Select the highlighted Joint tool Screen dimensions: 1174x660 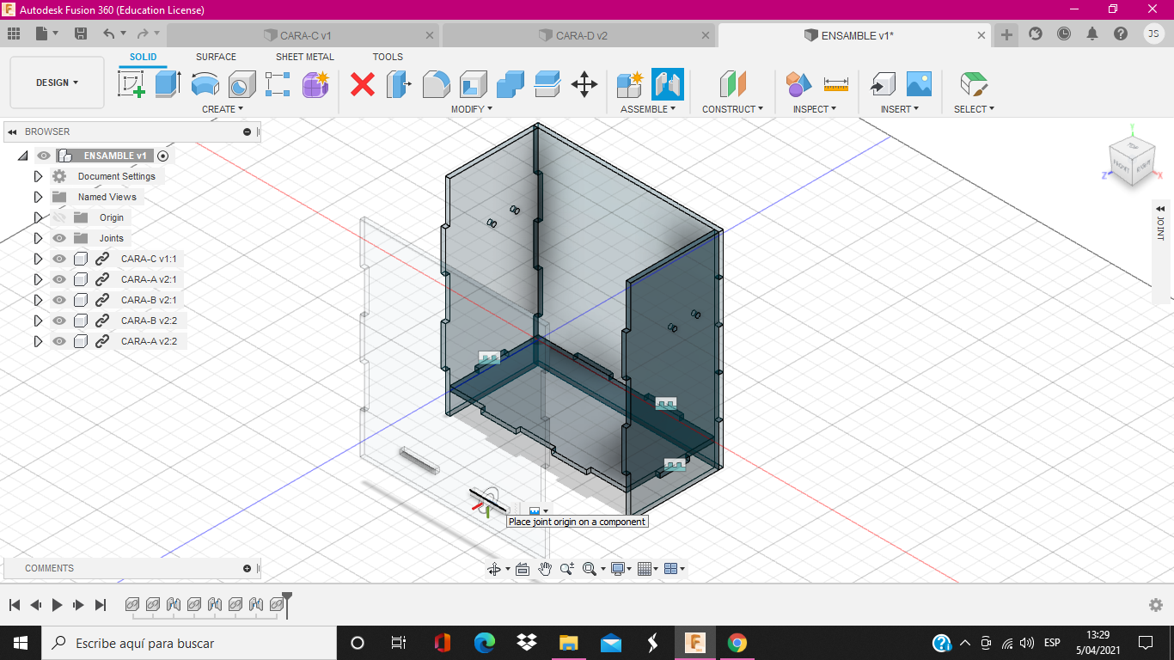pos(668,84)
